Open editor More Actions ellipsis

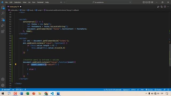pos(168,7)
